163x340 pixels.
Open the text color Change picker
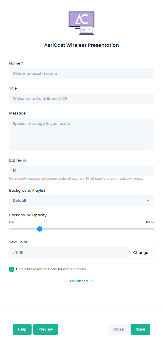click(x=141, y=252)
